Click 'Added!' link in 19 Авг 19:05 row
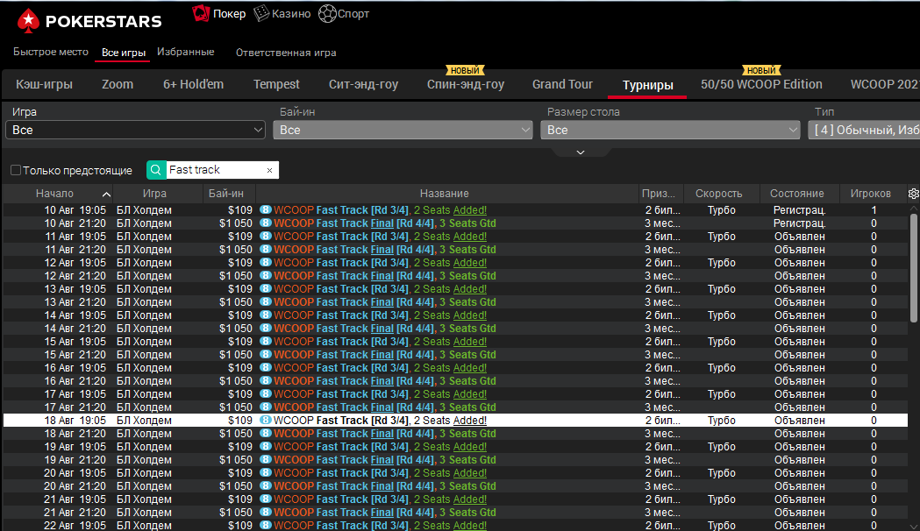The width and height of the screenshot is (920, 531). 470,447
